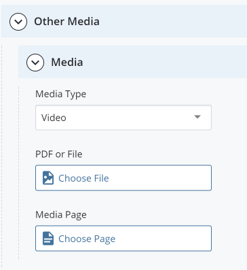247x270 pixels.
Task: Click the Media Type dropdown arrow
Action: 197,117
